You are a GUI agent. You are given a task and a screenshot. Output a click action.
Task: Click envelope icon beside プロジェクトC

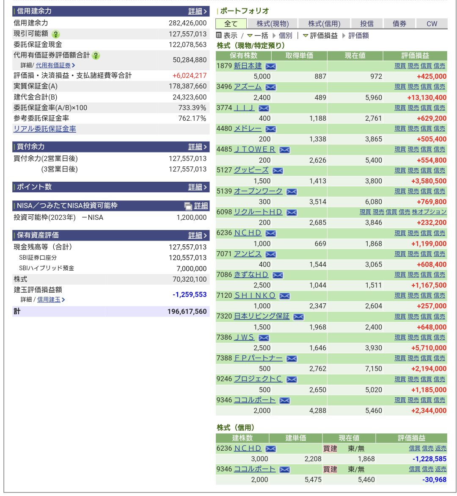[x=292, y=380]
